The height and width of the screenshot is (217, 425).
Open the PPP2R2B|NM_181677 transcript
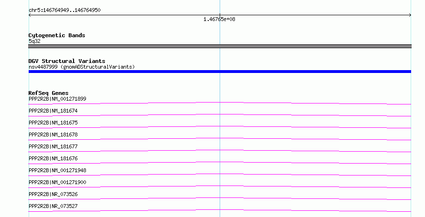pos(53,146)
